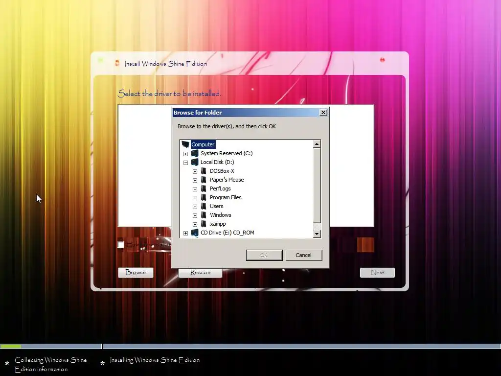
Task: Click the Browse for Folder title bar text
Action: pyautogui.click(x=198, y=113)
